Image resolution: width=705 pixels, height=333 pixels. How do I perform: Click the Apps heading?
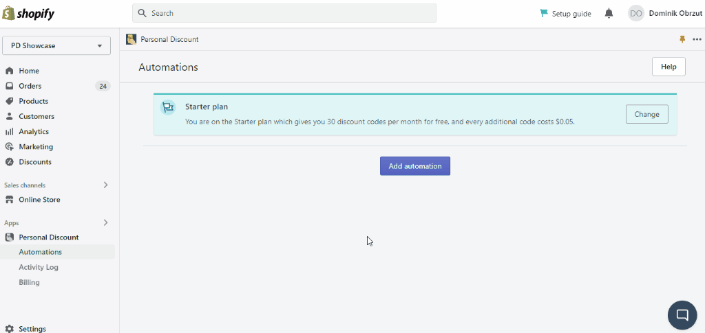point(12,222)
